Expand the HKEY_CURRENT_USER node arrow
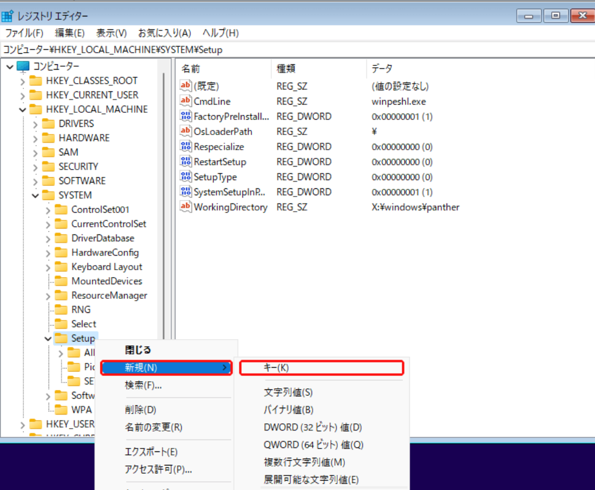Screen dimensions: 595x490 point(22,96)
